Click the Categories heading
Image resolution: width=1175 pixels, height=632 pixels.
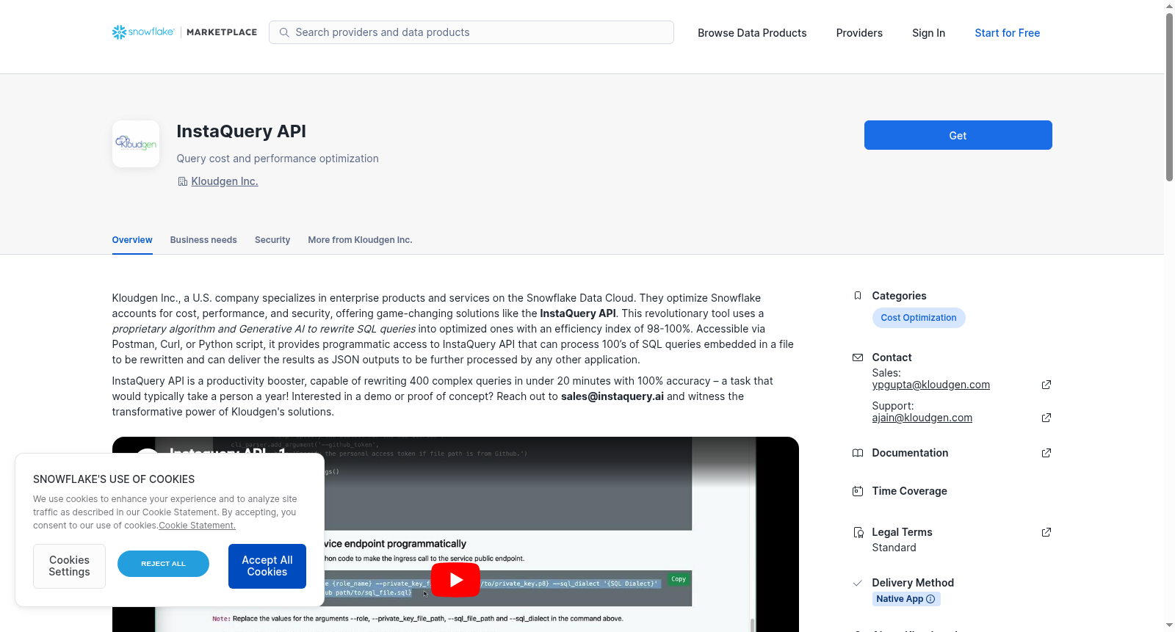pyautogui.click(x=900, y=296)
